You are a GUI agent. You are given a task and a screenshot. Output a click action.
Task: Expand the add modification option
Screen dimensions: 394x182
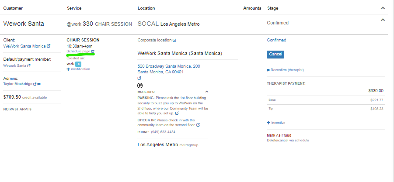point(78,69)
